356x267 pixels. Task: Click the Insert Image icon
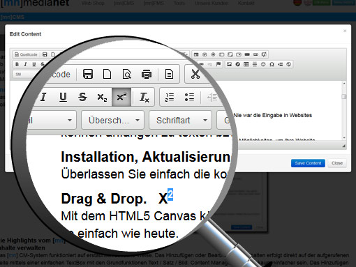[x=229, y=64]
